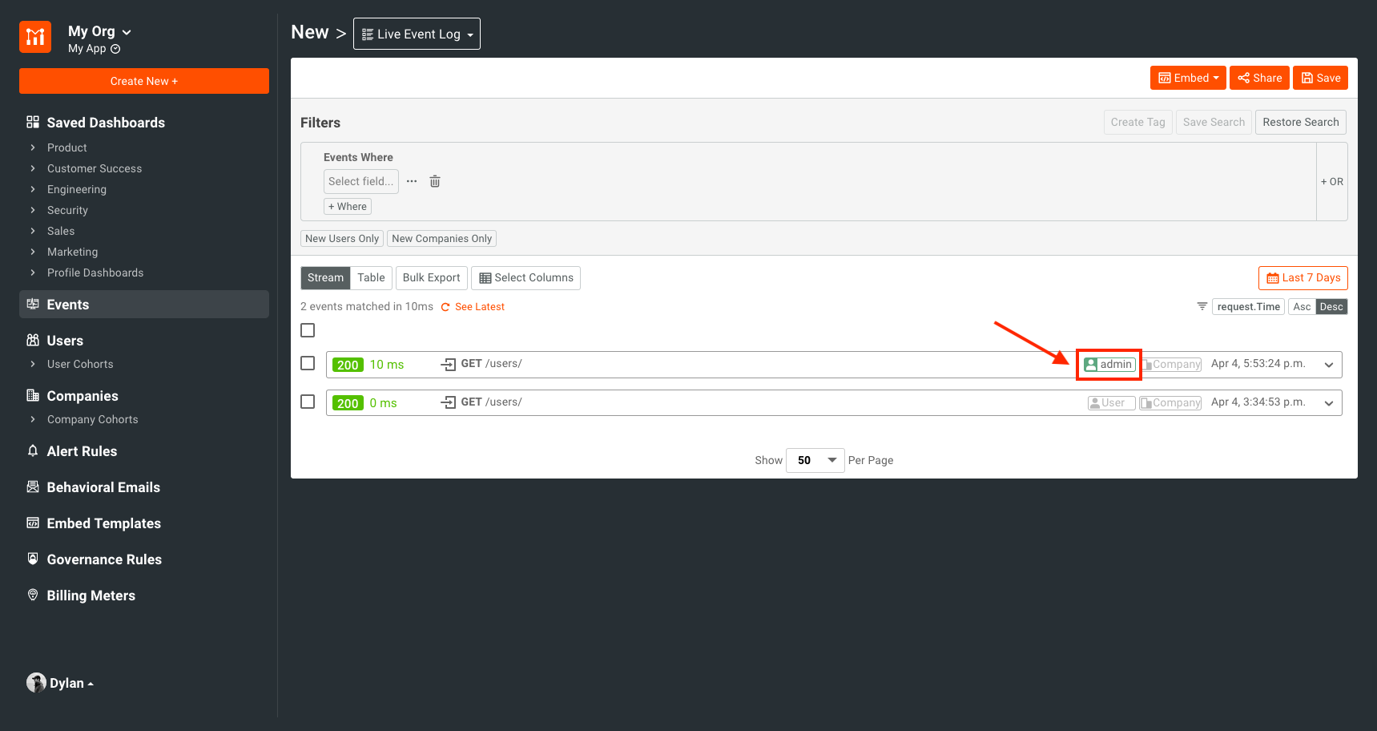Click the Governance Rules shield icon
Screen dimensions: 1377x731
(x=32, y=559)
